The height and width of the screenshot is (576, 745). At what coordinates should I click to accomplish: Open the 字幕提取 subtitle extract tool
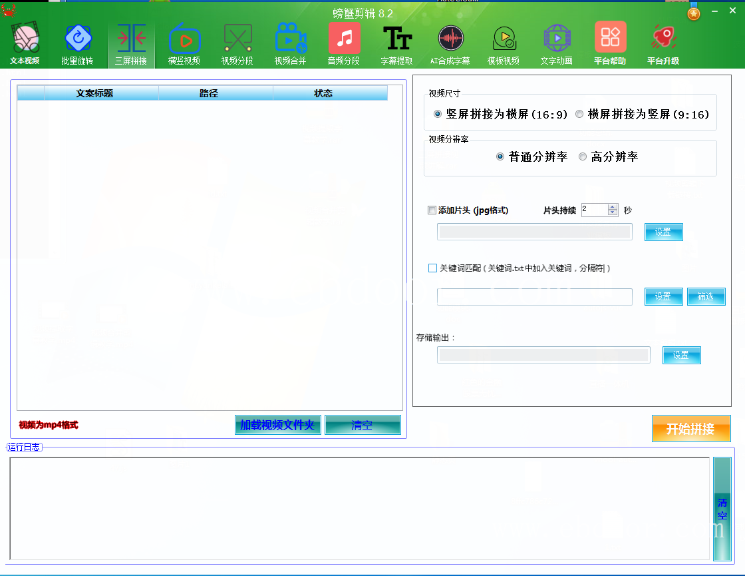(397, 44)
